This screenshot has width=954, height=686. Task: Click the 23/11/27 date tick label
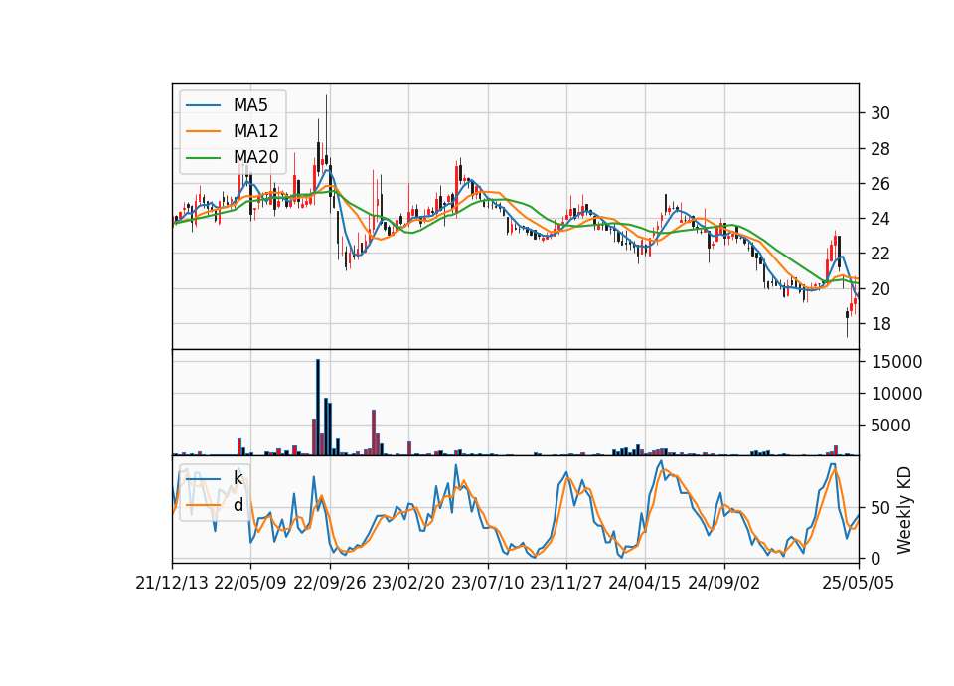click(566, 583)
